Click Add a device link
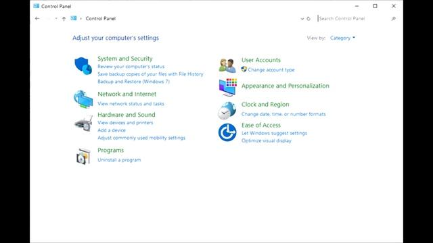433x243 pixels. [x=111, y=130]
